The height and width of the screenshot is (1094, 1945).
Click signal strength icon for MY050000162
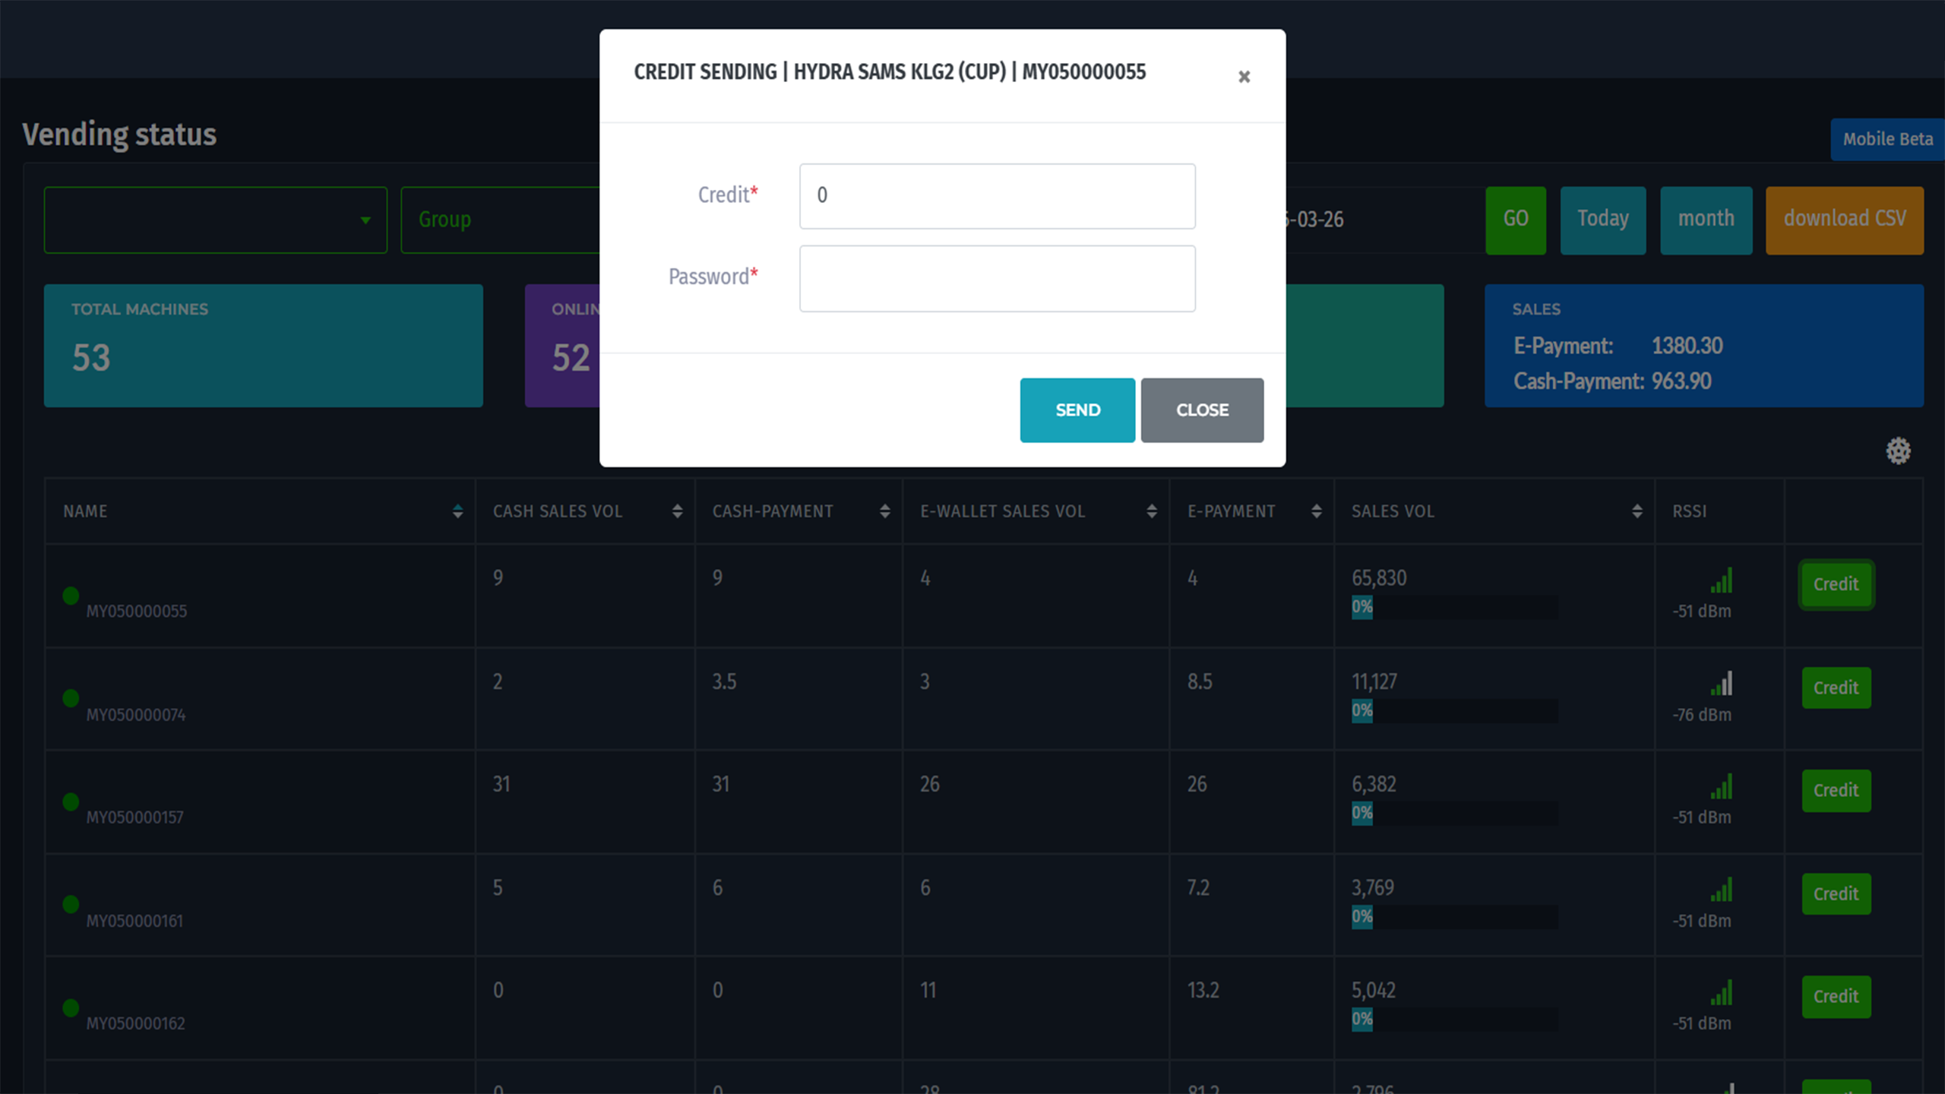1722,992
